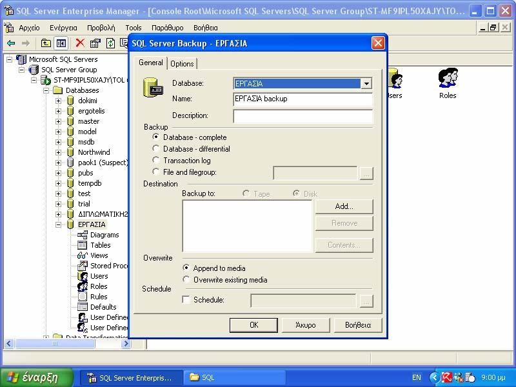Select the Rules node in the tree

(x=99, y=297)
